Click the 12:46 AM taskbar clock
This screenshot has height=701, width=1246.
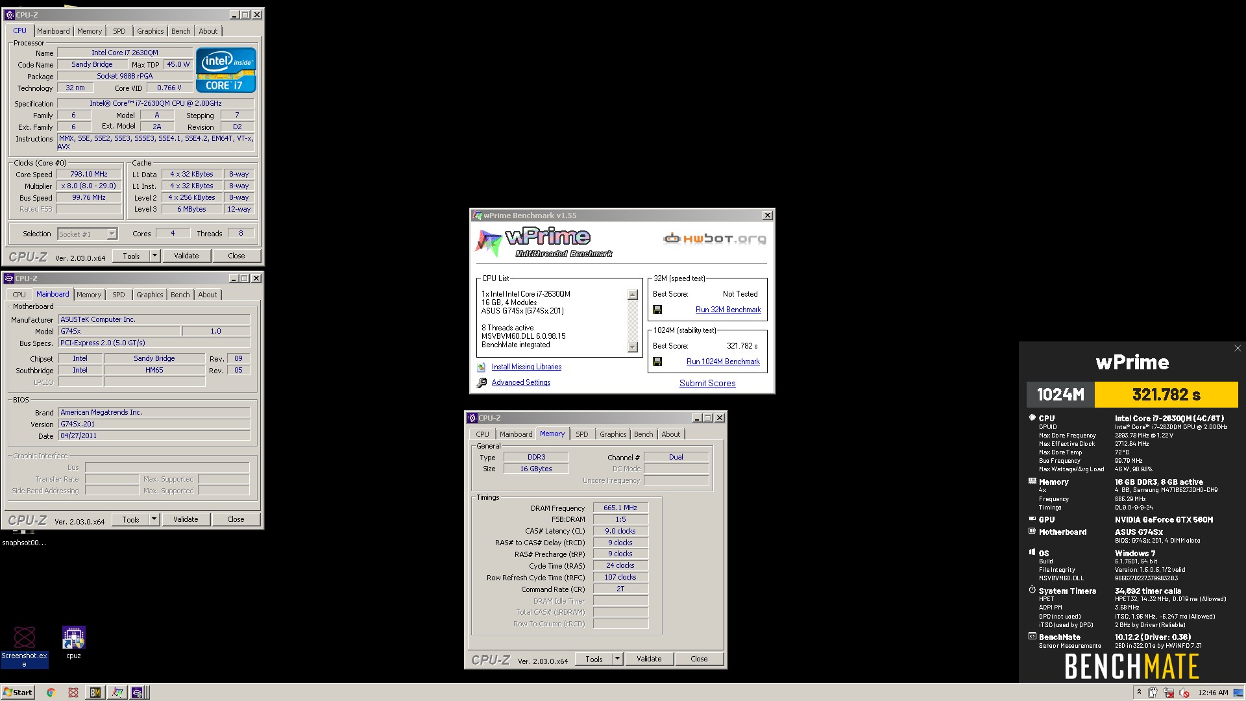(x=1213, y=693)
